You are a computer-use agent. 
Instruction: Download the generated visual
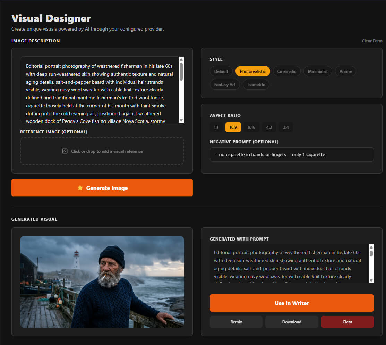tap(292, 322)
